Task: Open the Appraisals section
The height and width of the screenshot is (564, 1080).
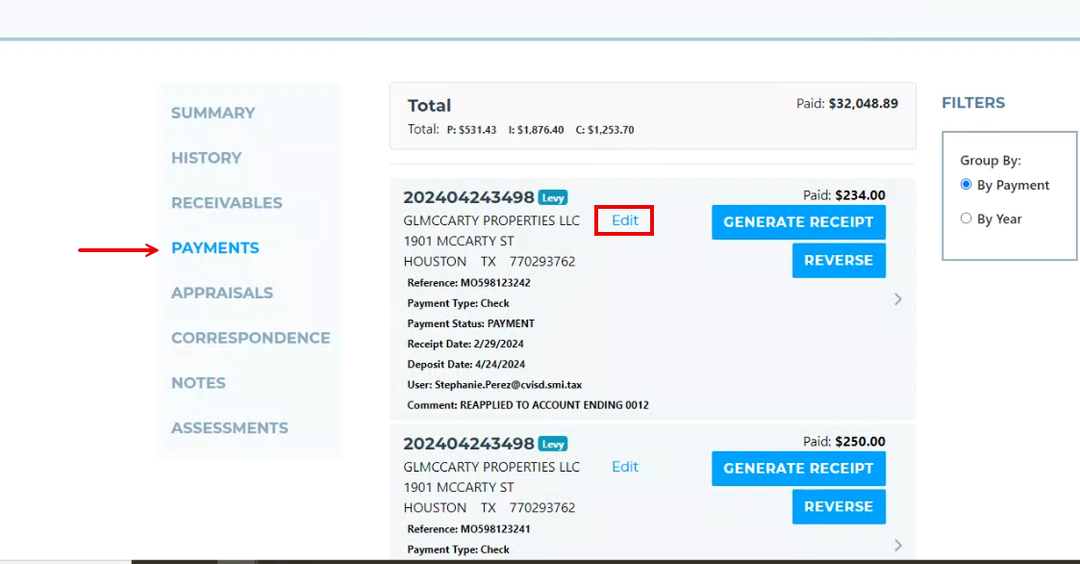Action: (x=221, y=293)
